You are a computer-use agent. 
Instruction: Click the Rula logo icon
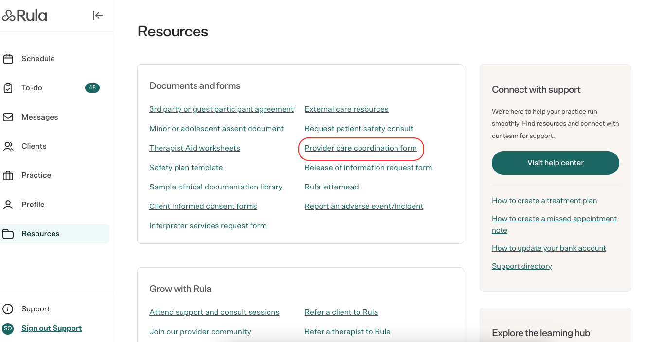coord(9,16)
